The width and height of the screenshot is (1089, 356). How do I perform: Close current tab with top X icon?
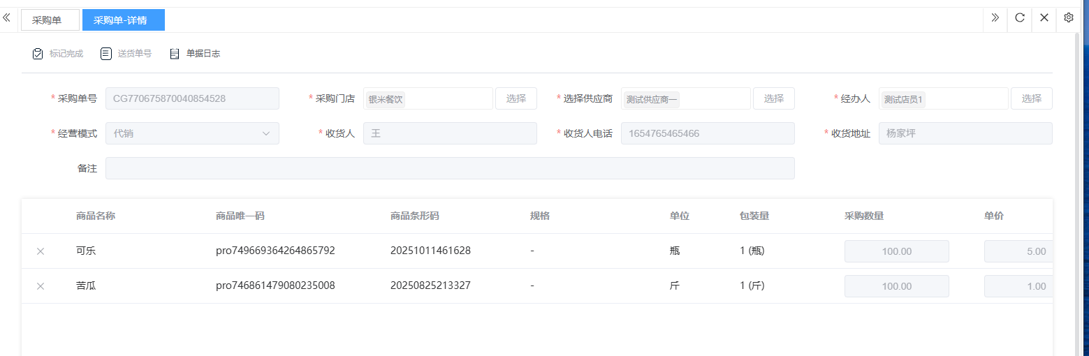(x=1044, y=18)
